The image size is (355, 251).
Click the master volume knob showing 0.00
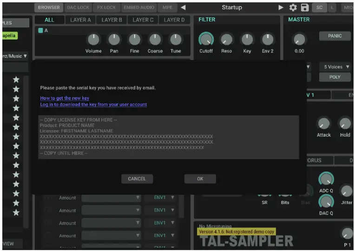tap(299, 40)
